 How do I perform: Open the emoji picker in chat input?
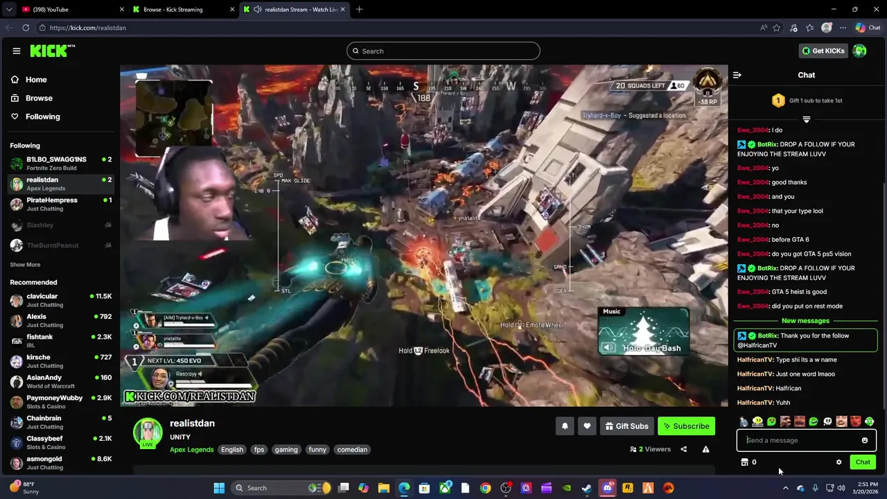864,440
